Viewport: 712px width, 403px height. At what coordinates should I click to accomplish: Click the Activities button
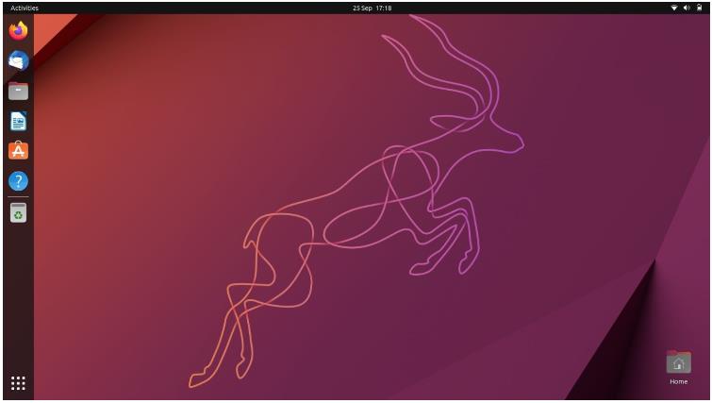[x=25, y=8]
